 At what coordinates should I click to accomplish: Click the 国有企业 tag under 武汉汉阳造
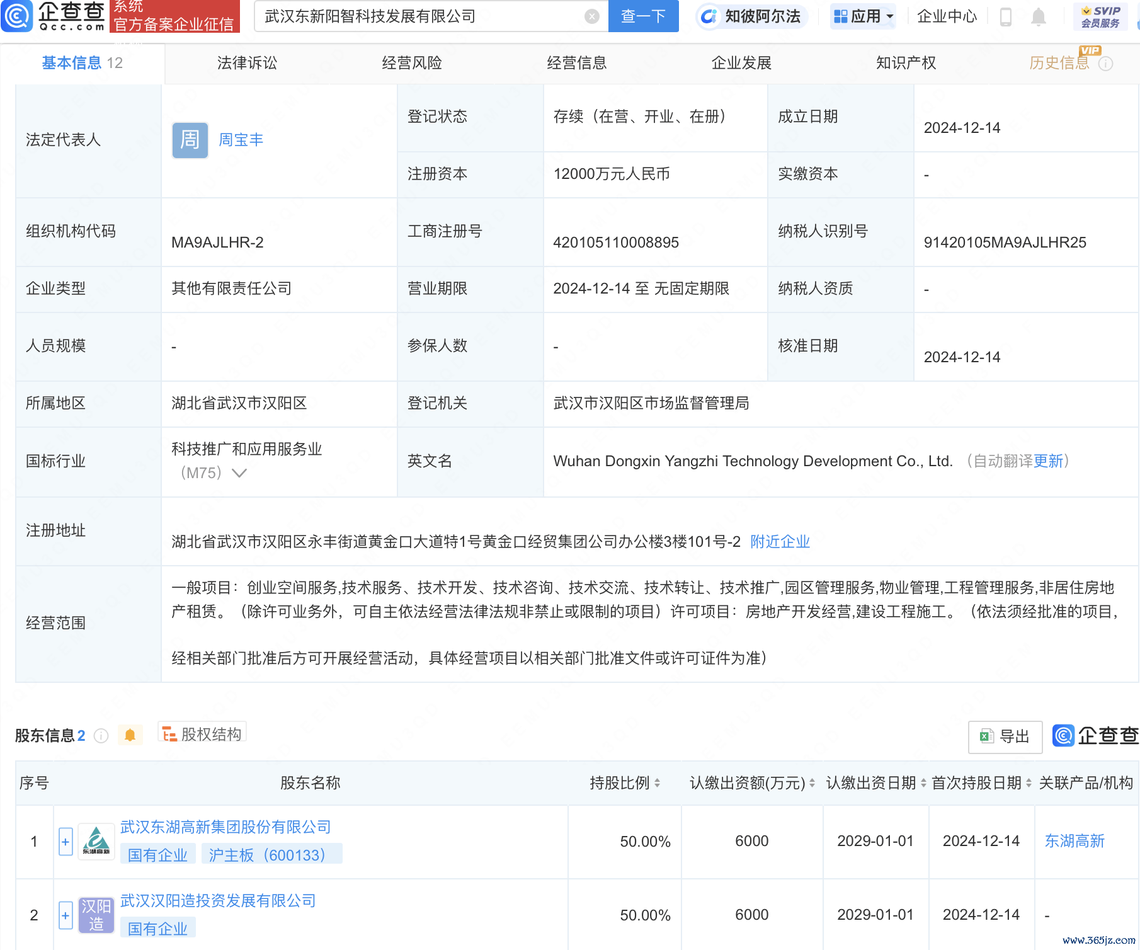pos(157,929)
